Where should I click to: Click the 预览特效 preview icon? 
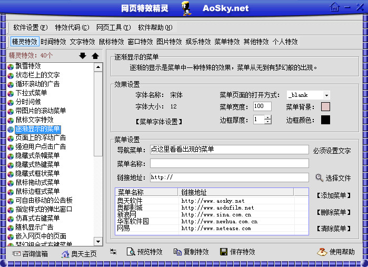pyautogui.click(x=131, y=252)
